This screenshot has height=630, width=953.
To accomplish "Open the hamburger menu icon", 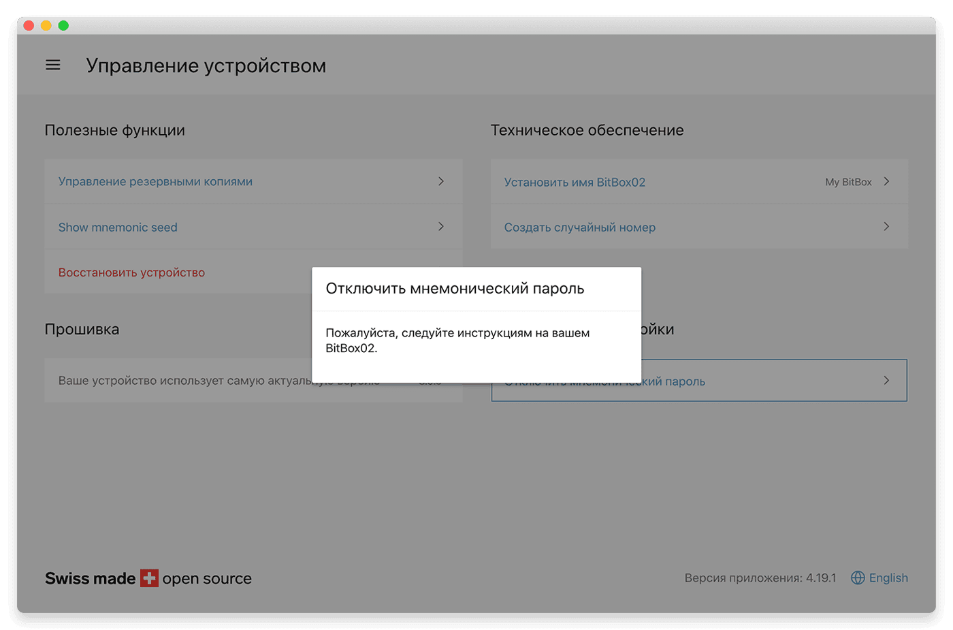I will 53,65.
